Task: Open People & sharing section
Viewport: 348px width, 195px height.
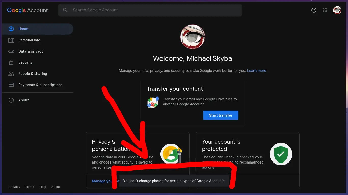Action: 38,74
